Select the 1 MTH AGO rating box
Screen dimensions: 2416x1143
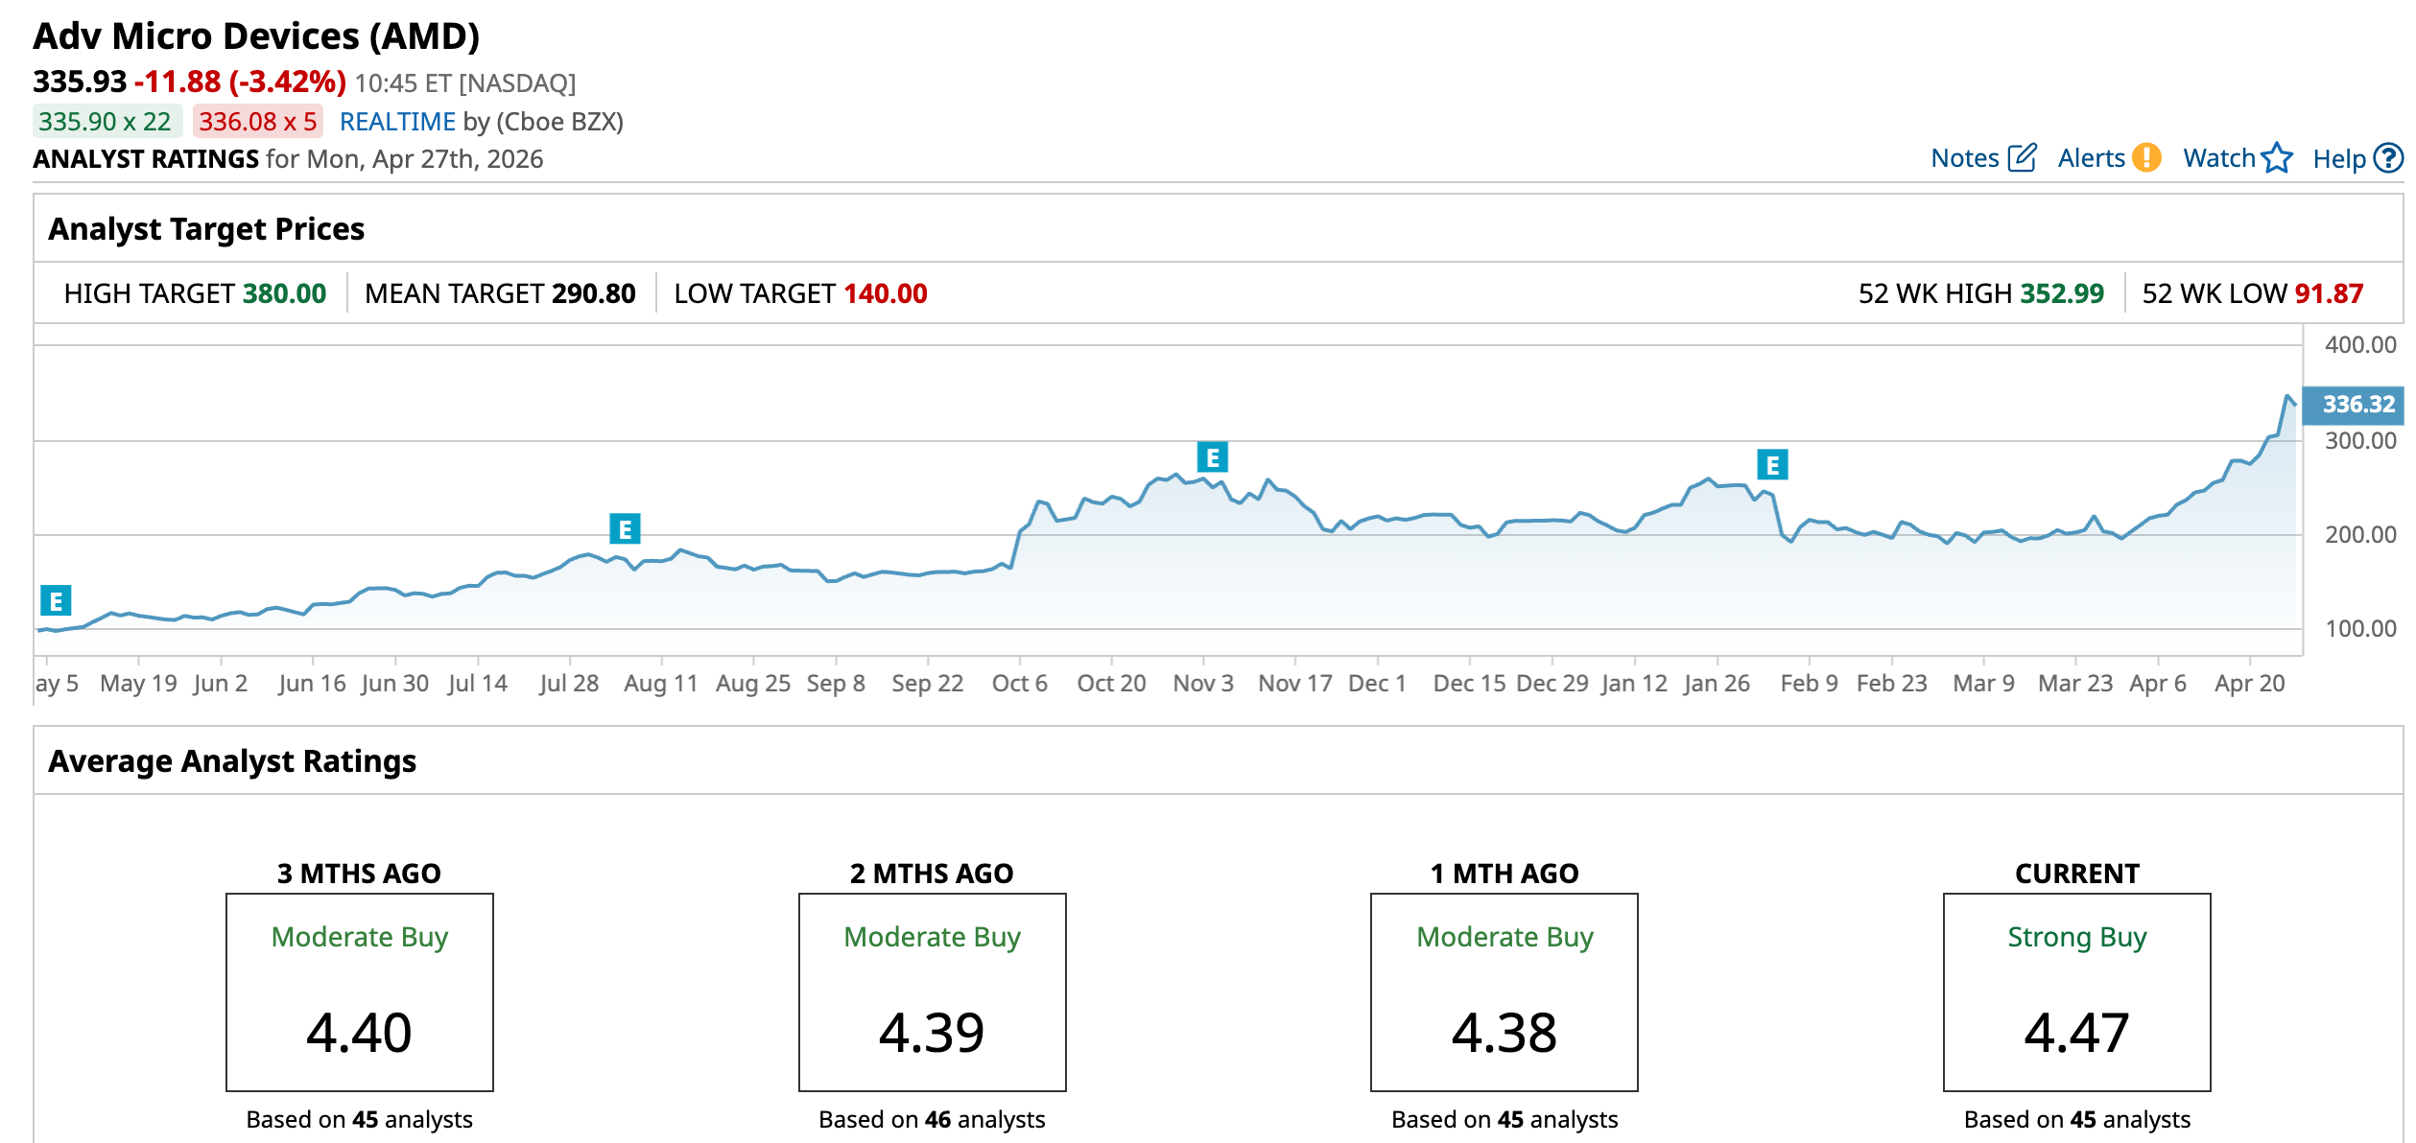click(x=1504, y=991)
